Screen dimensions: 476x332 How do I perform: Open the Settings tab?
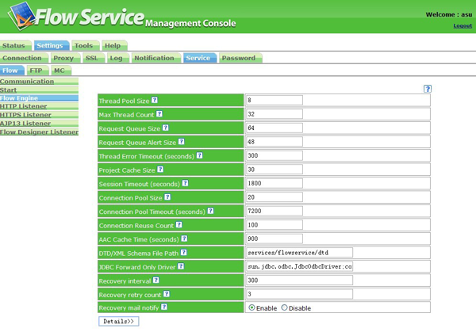point(52,45)
